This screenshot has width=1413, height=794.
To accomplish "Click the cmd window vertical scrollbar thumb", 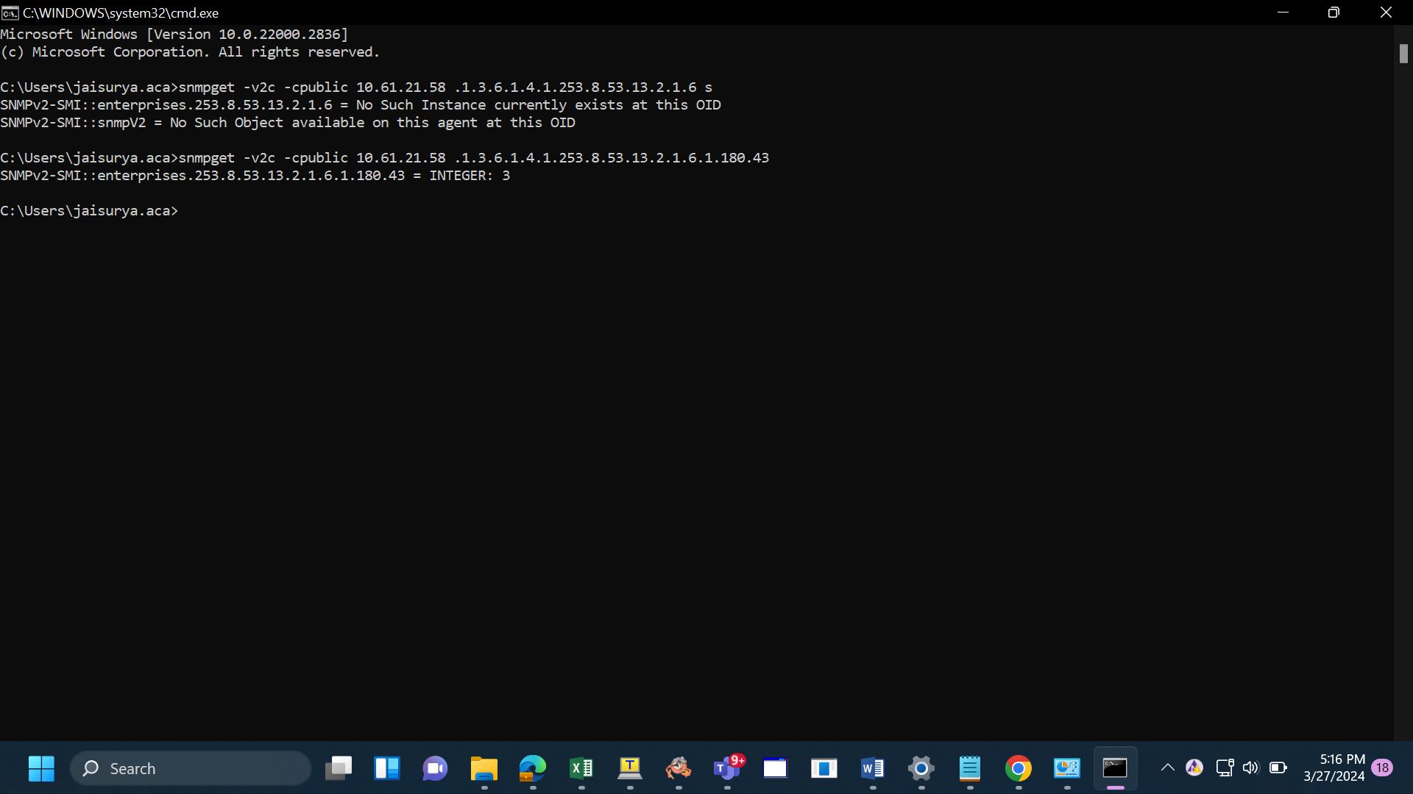I will (1403, 54).
